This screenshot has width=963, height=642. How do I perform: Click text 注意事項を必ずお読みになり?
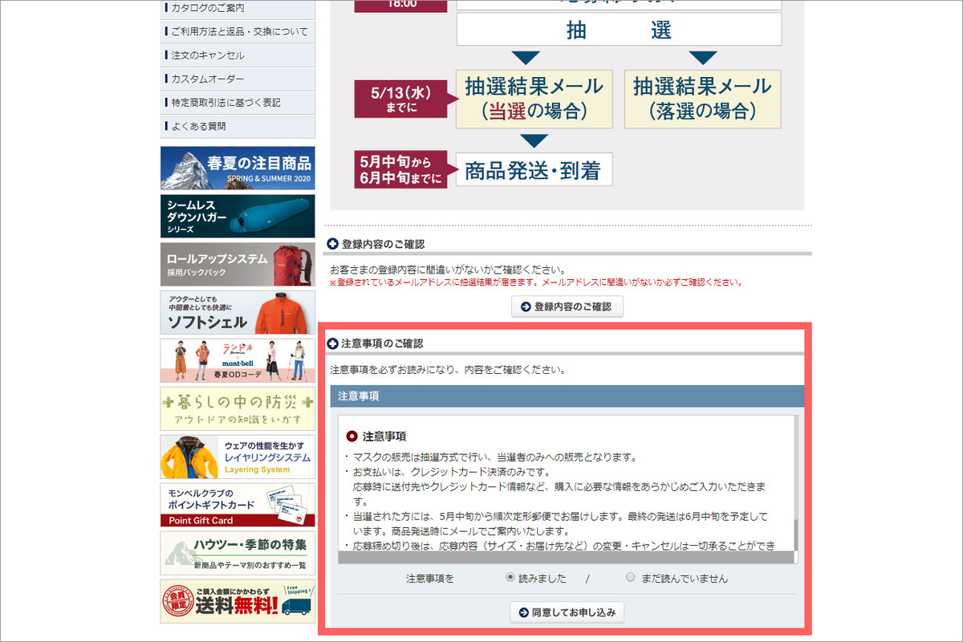point(448,371)
